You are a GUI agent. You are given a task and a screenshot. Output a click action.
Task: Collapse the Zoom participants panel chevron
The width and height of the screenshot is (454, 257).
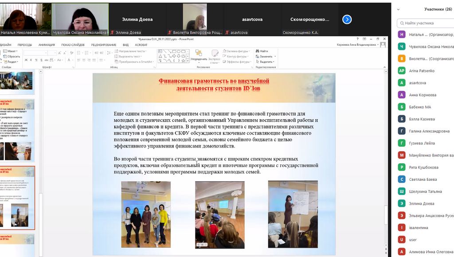click(399, 9)
